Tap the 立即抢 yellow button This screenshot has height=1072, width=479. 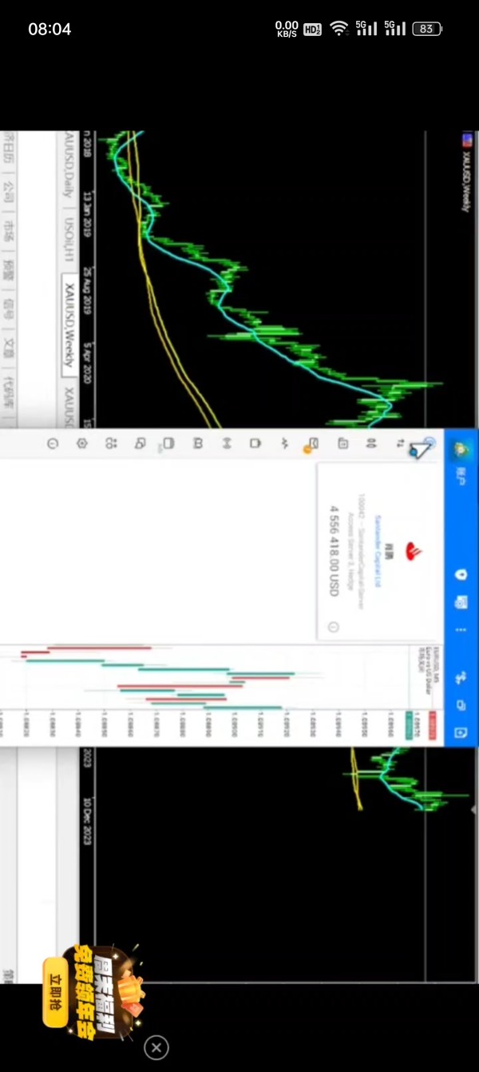55,991
